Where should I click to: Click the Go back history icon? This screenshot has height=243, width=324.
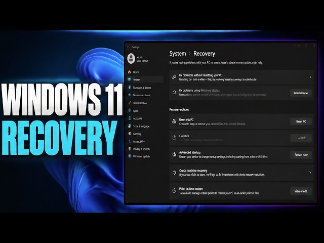(x=174, y=138)
